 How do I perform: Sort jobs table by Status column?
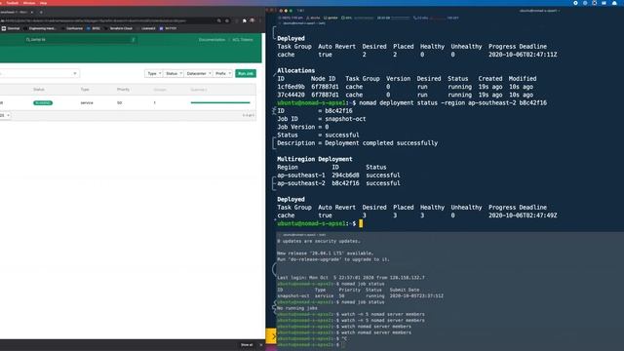click(x=39, y=90)
